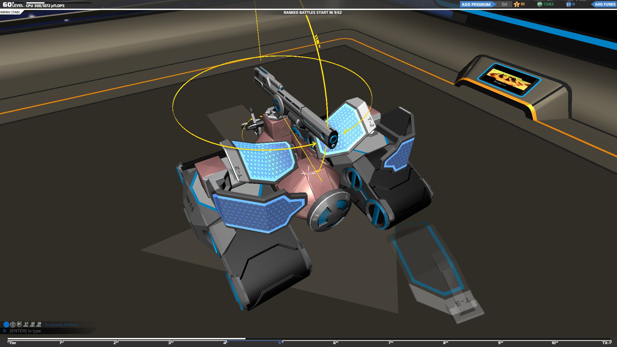Switch to chat channel player 1 icon
Image resolution: width=617 pixels, height=347 pixels.
[26, 325]
